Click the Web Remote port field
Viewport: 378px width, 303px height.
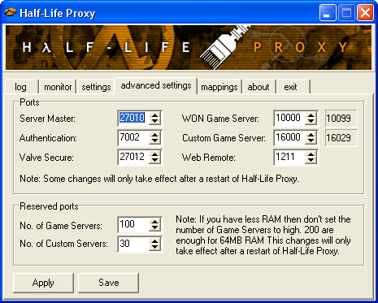point(289,157)
